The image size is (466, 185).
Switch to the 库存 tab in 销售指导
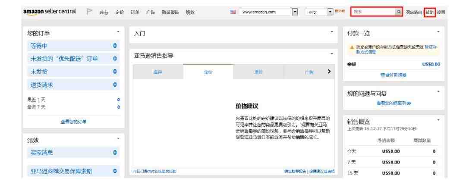[x=158, y=72]
